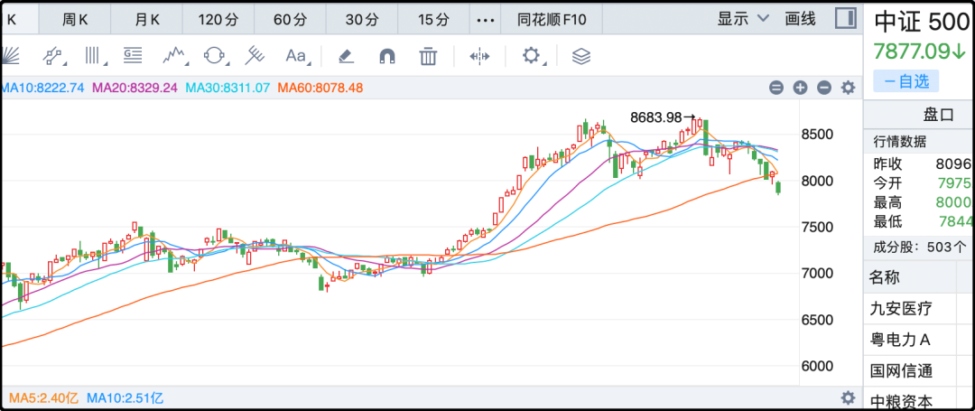Open the drawing settings gear dropdown
This screenshot has height=411, width=975.
pos(533,56)
